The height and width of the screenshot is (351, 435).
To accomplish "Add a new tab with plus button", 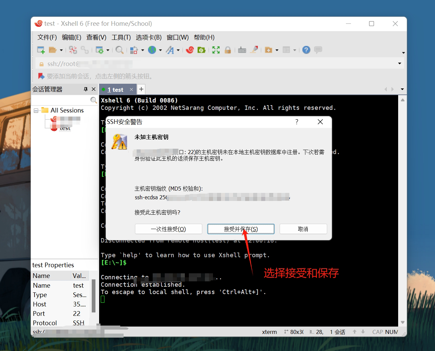I will point(141,89).
